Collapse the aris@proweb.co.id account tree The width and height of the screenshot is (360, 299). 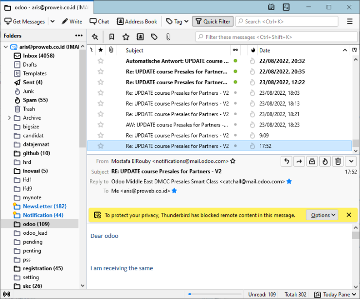(x=6, y=47)
